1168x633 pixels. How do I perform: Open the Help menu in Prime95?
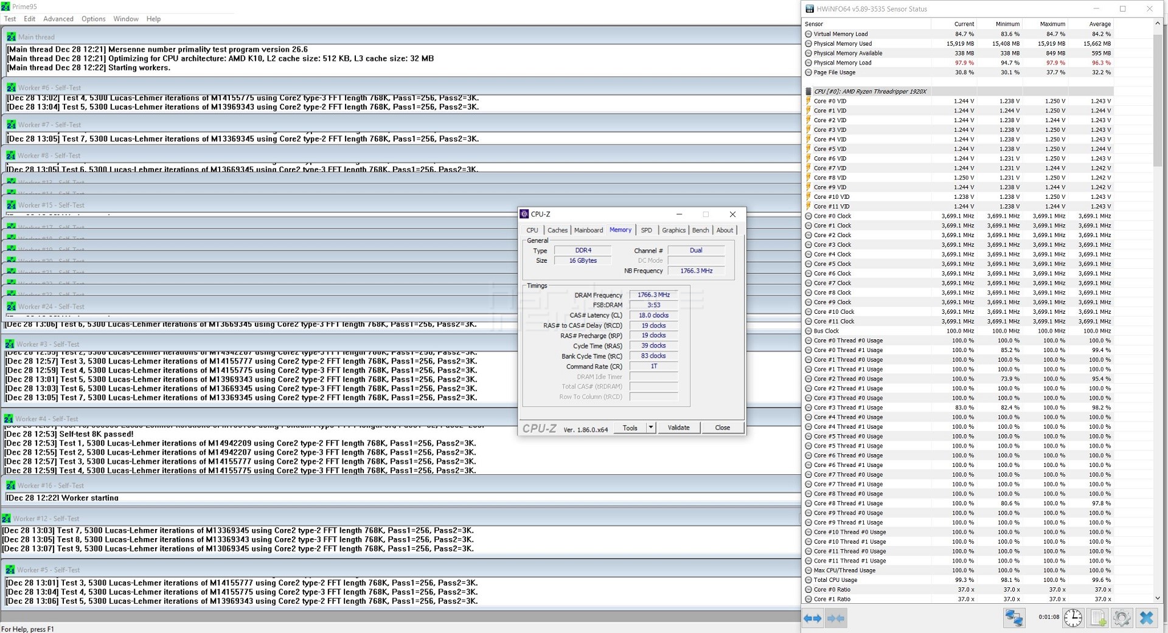point(153,19)
